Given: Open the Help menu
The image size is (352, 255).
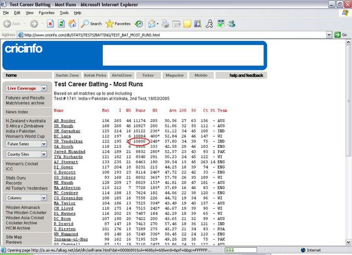Looking at the screenshot, I should [78, 13].
